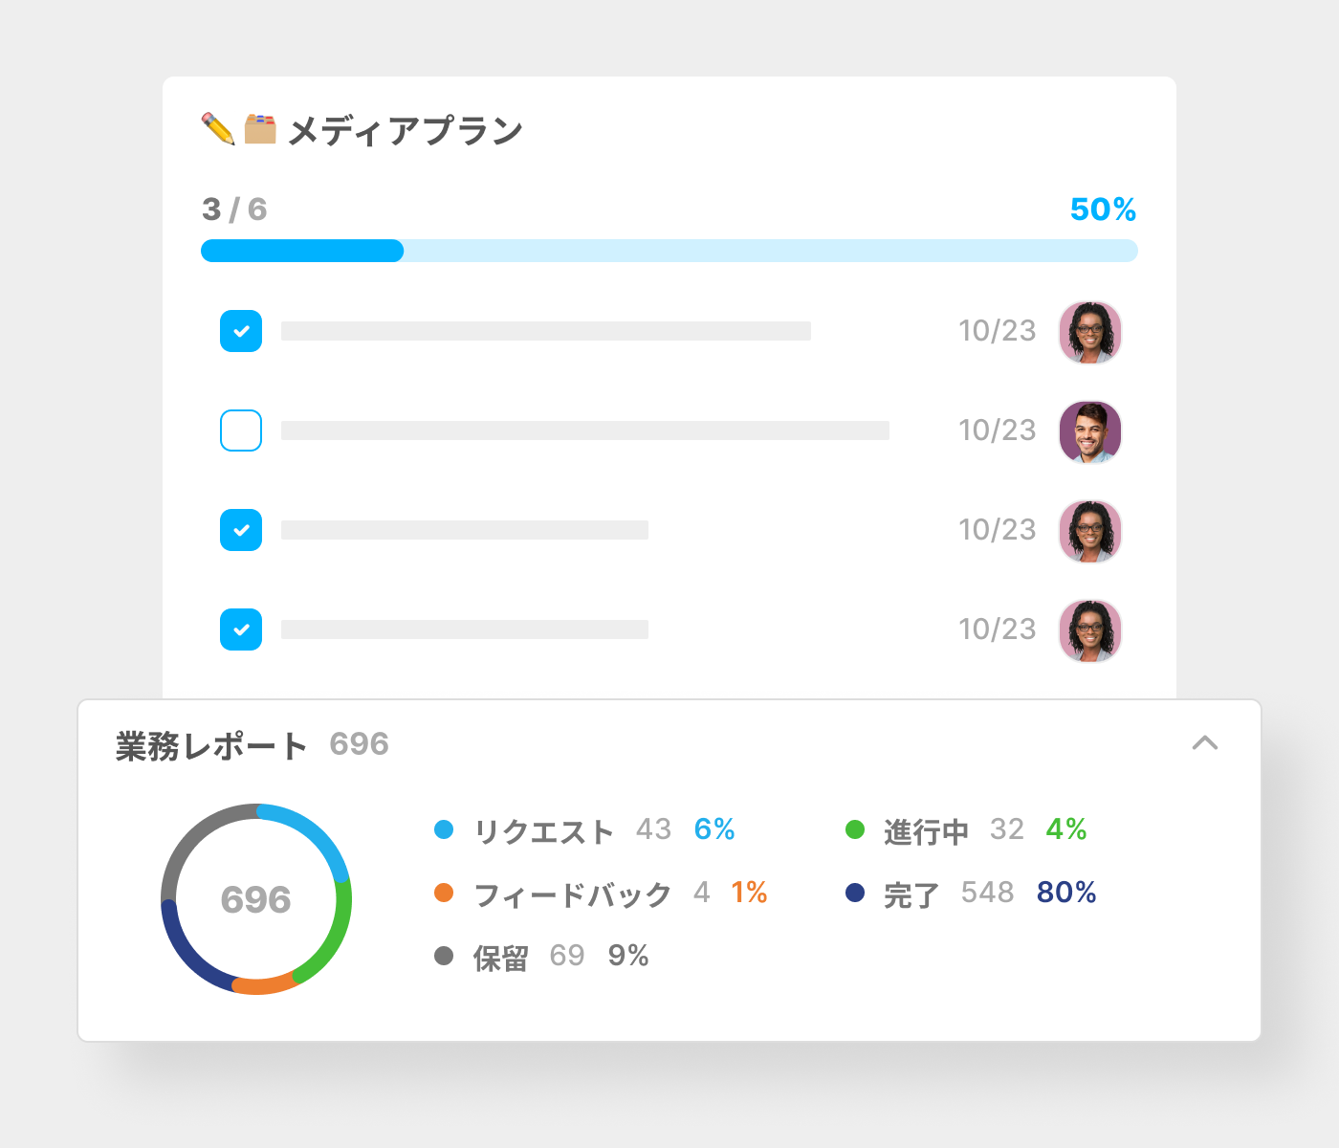Uncheck the third task checkbox
This screenshot has width=1339, height=1148.
241,530
